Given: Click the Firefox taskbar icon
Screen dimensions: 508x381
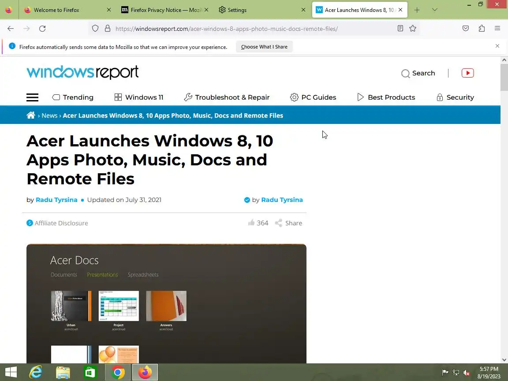Looking at the screenshot, I should tap(145, 372).
